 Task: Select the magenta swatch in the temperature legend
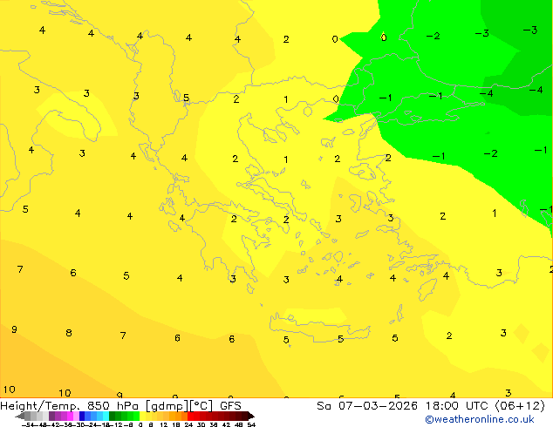(x=70, y=416)
